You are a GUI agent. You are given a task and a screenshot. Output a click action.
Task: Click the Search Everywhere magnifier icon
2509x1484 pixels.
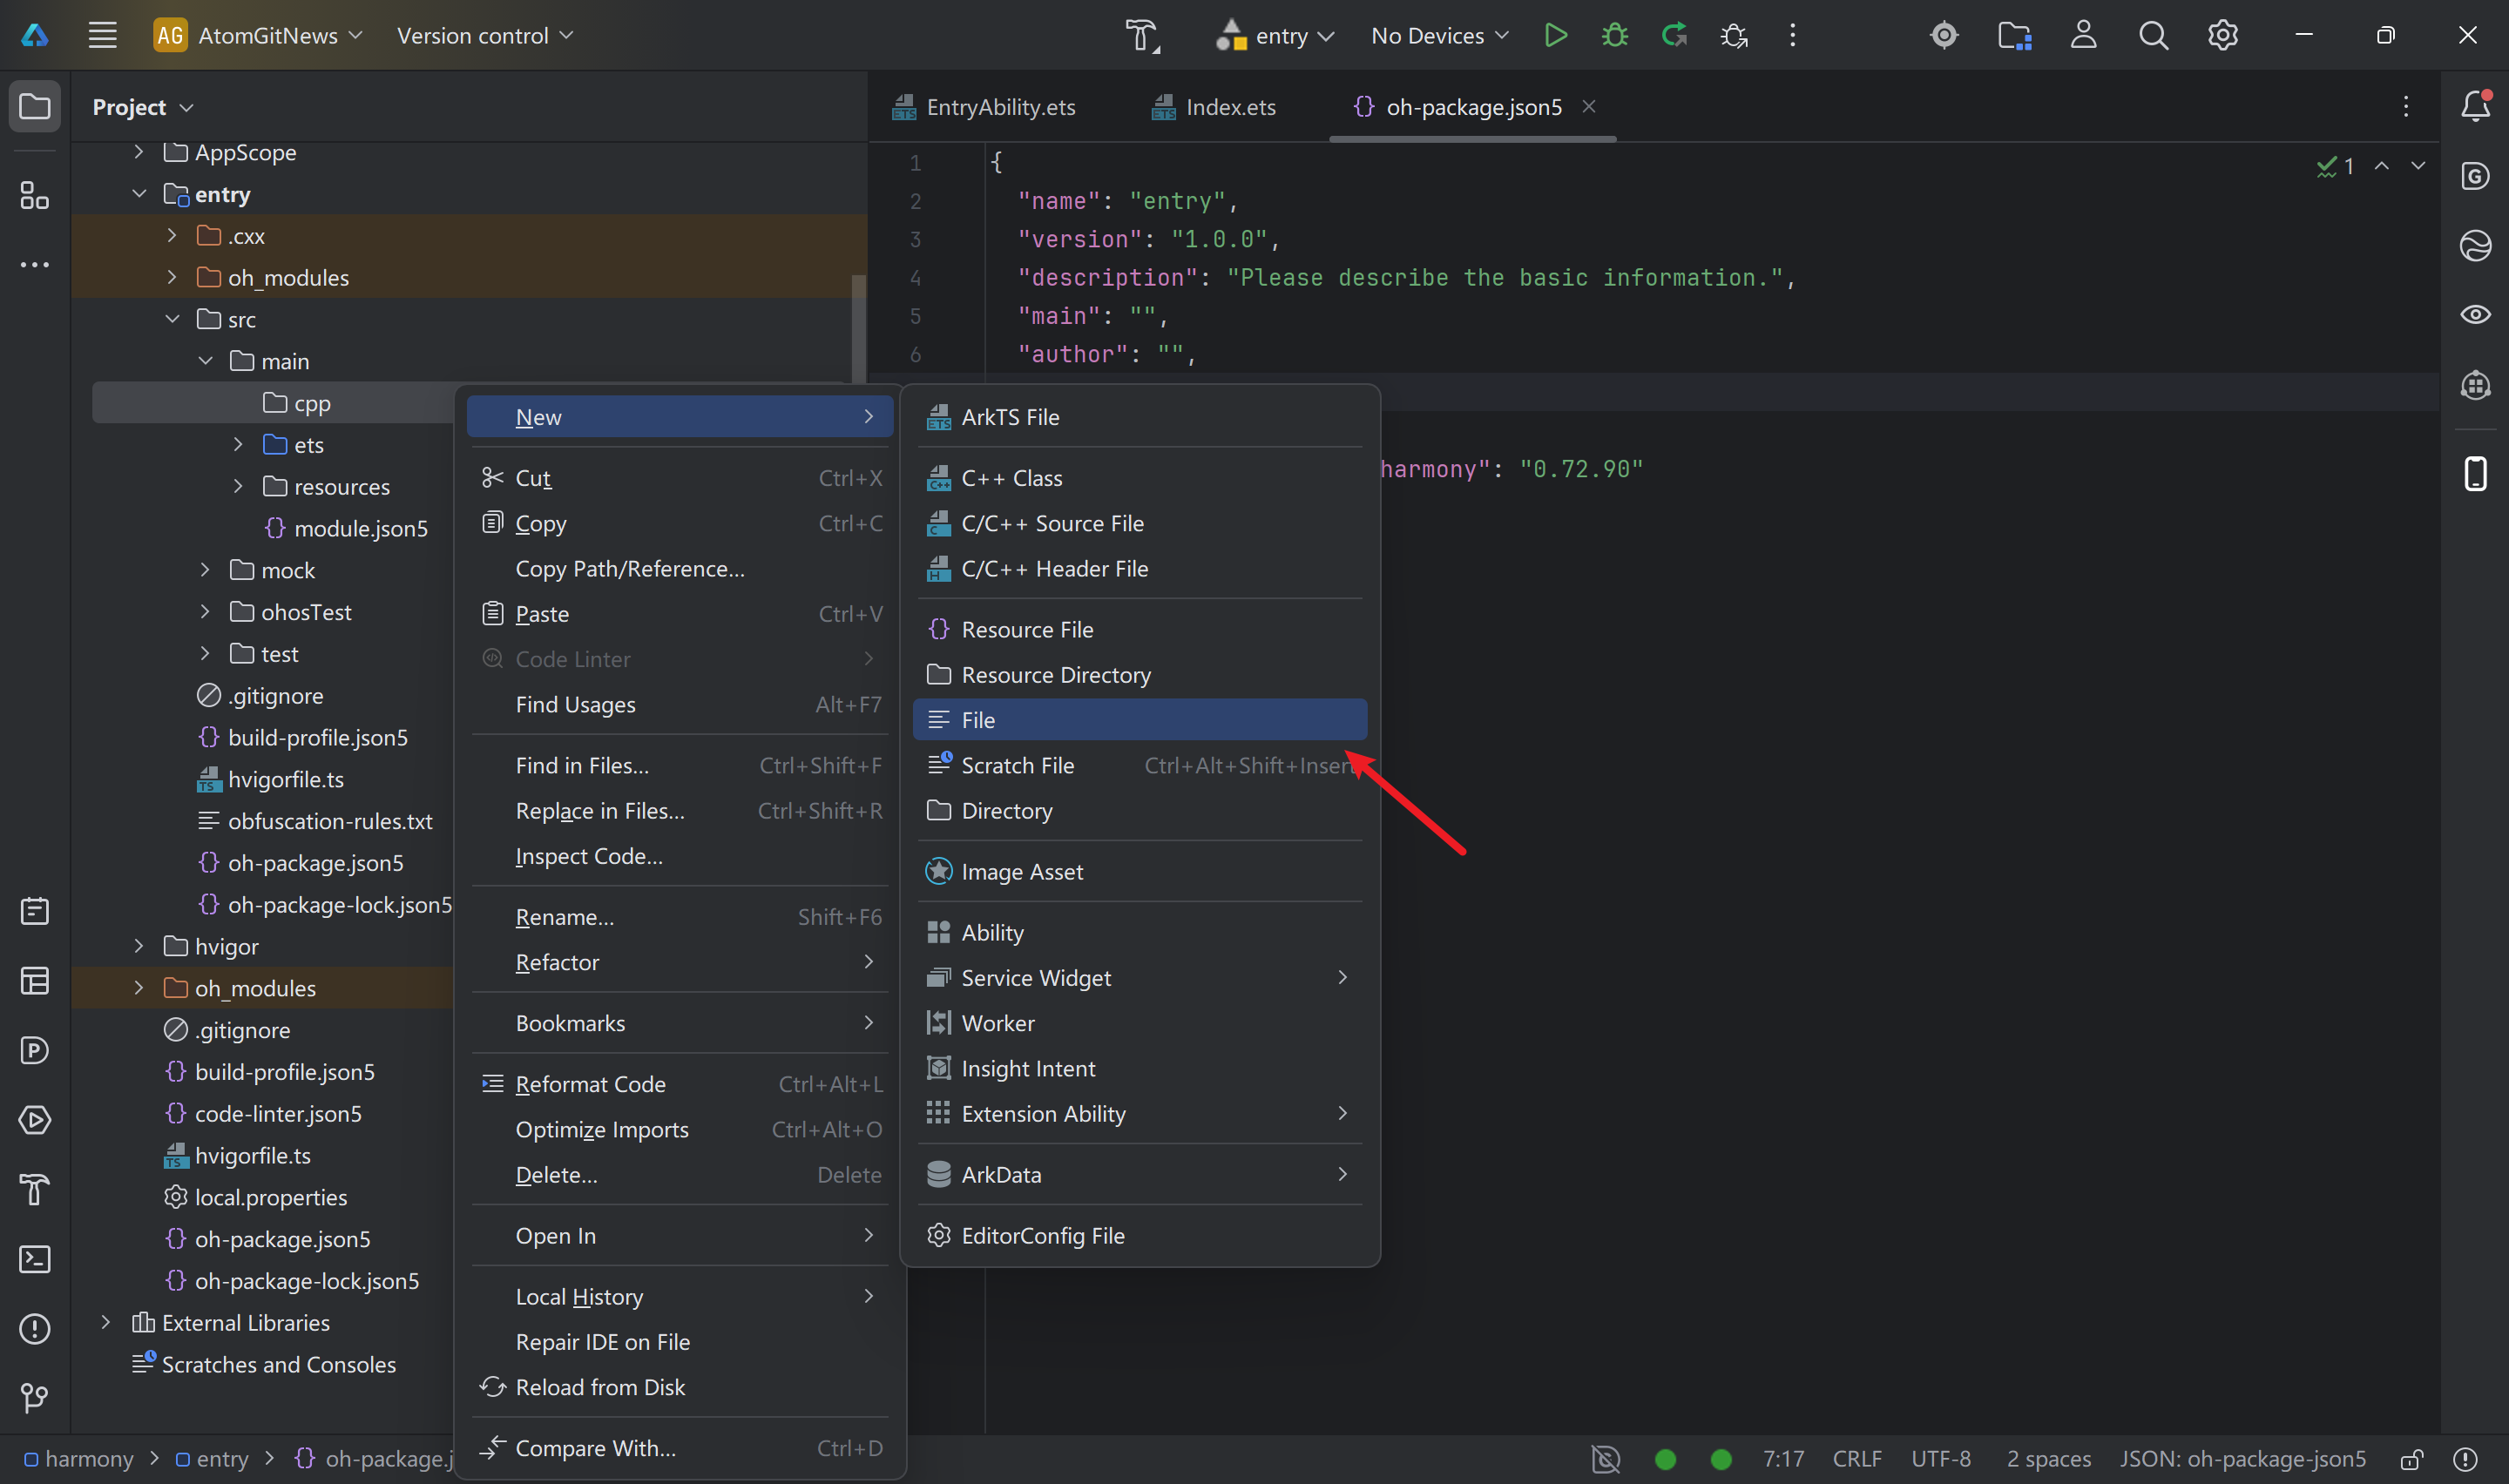(2153, 36)
